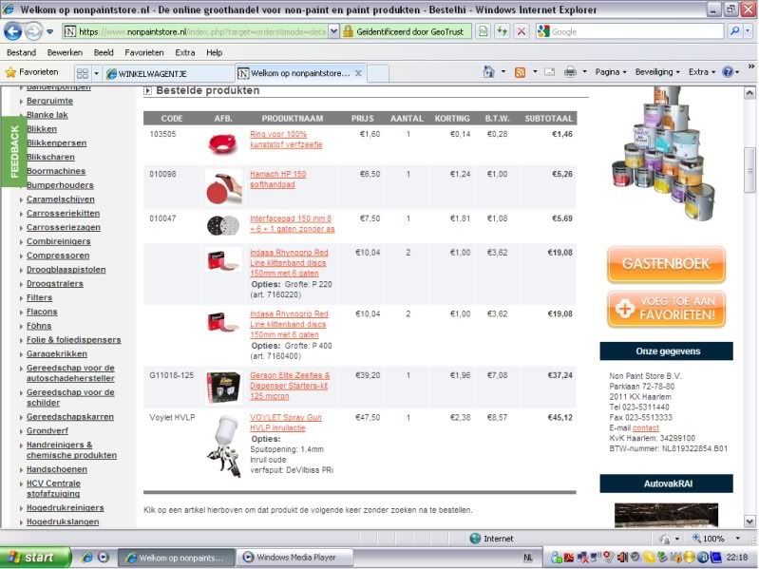Click the Read mail icon
Image resolution: width=759 pixels, height=569 pixels.
pos(550,72)
